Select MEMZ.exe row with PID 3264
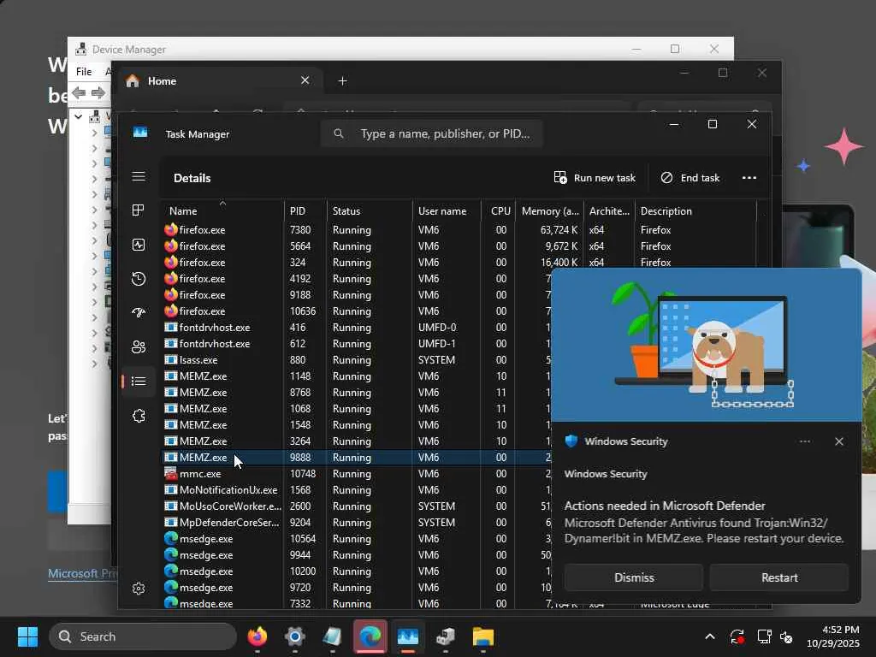The height and width of the screenshot is (657, 876). (x=357, y=441)
